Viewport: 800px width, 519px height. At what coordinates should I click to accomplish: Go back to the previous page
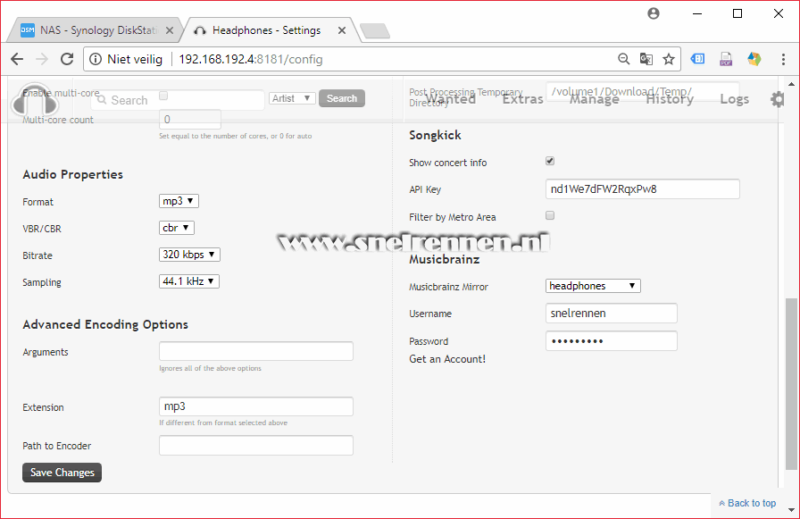point(17,59)
